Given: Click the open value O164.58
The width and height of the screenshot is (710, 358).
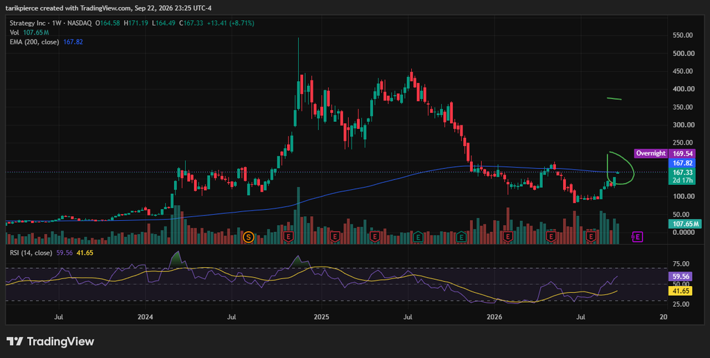Looking at the screenshot, I should pyautogui.click(x=106, y=23).
